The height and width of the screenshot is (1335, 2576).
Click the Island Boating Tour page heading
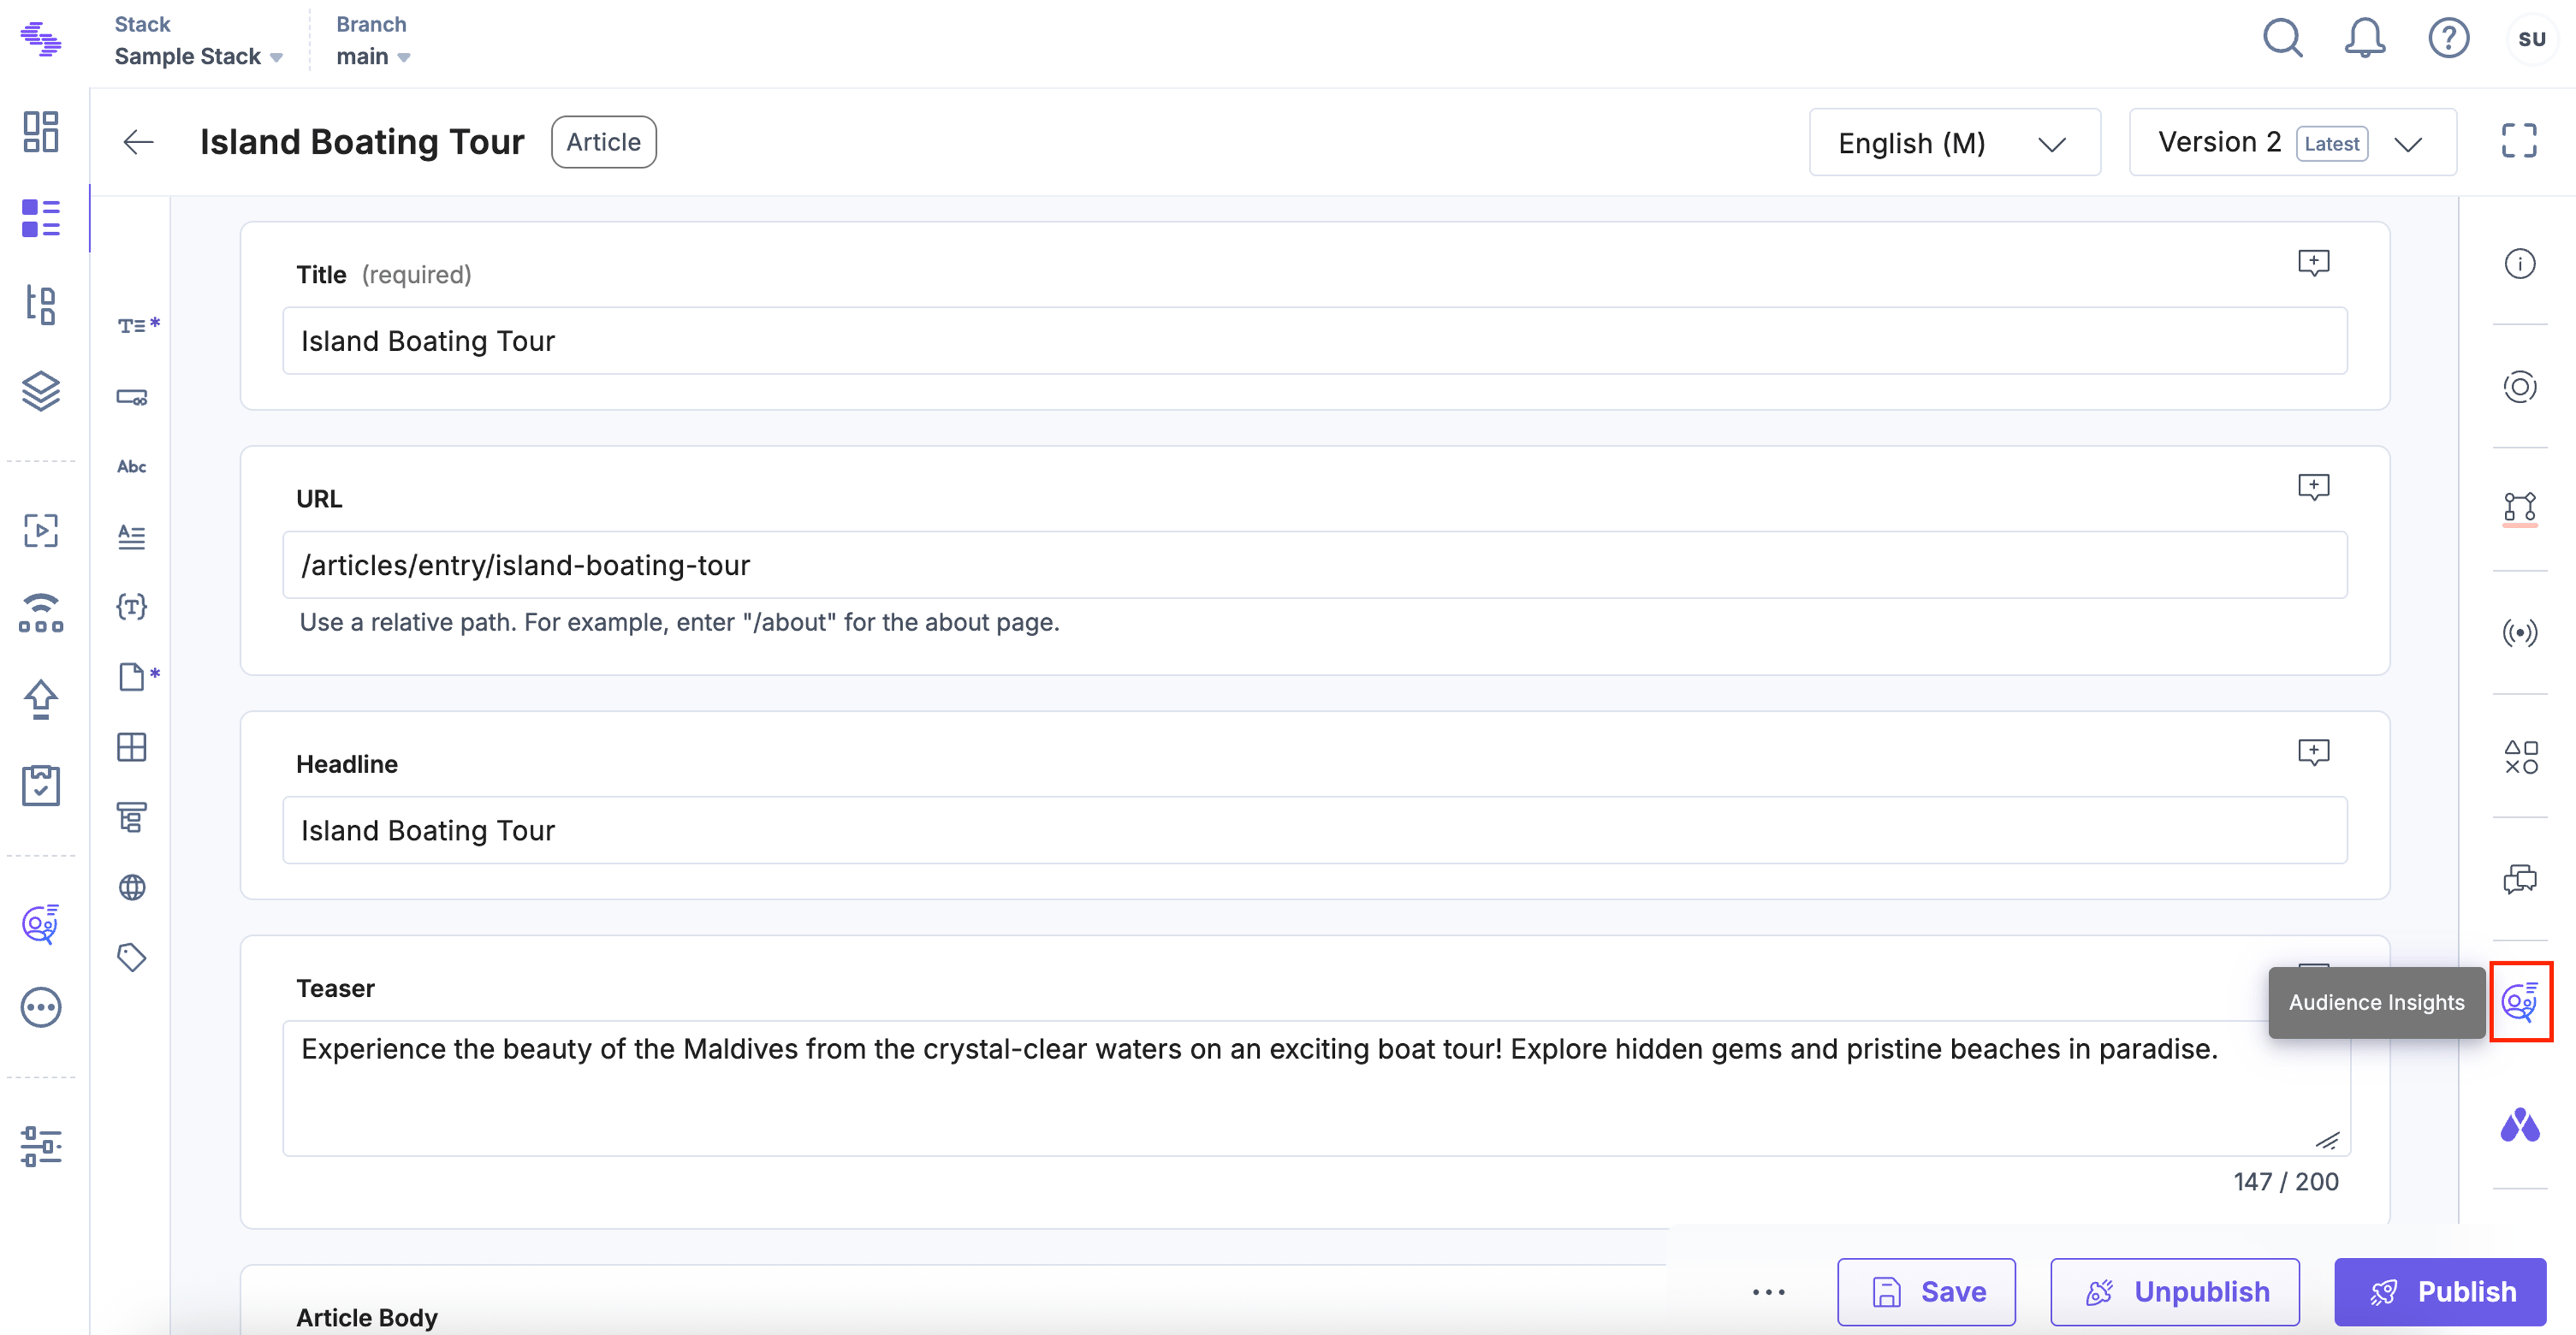362,142
